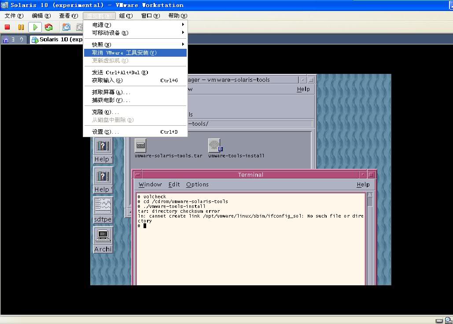Open Terminal's Options menu
The image size is (453, 324).
tap(197, 184)
